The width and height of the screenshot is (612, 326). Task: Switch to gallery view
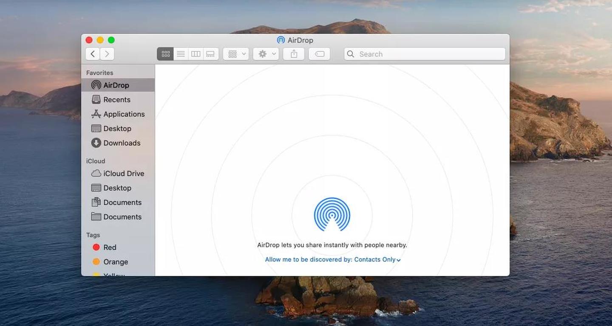coord(210,54)
